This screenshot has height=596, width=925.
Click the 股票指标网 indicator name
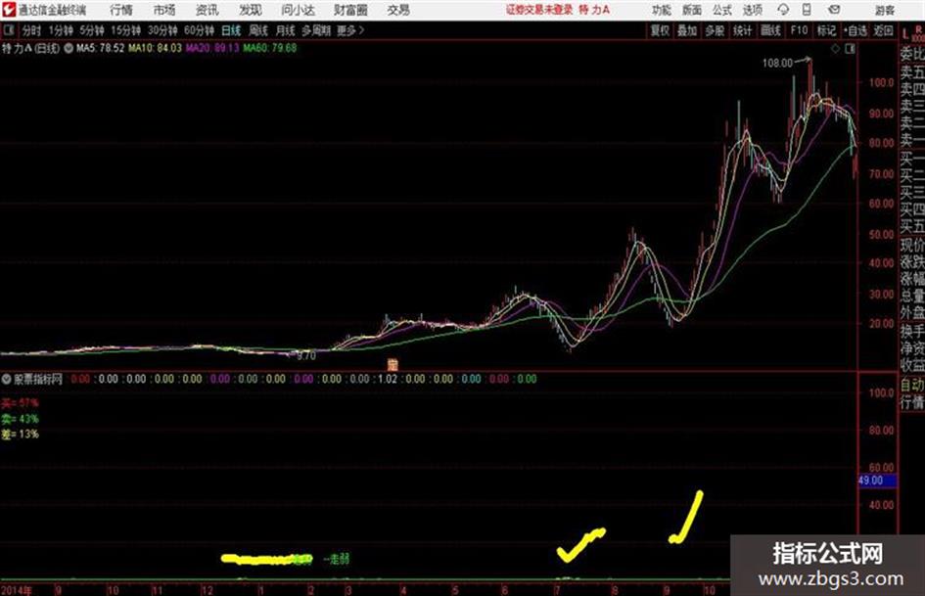pyautogui.click(x=38, y=380)
